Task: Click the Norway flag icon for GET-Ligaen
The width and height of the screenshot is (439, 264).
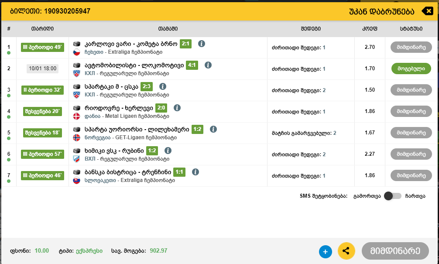Action: tap(76, 137)
